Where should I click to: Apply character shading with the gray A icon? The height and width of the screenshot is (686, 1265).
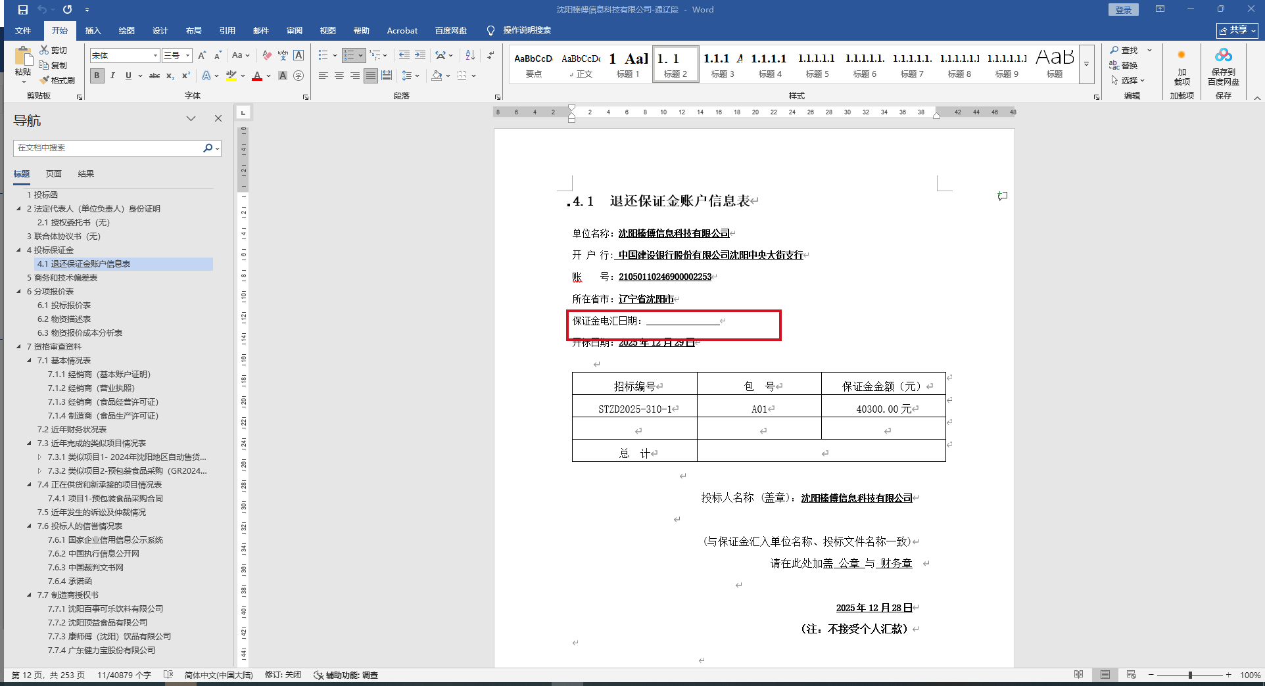point(283,76)
